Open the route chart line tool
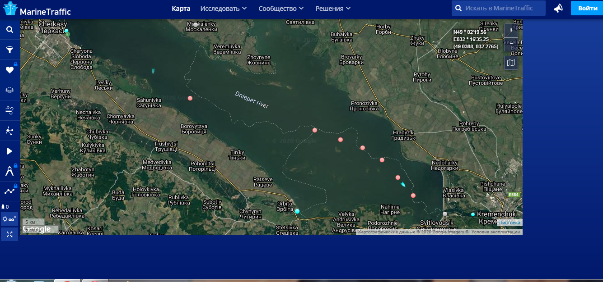 click(x=9, y=191)
